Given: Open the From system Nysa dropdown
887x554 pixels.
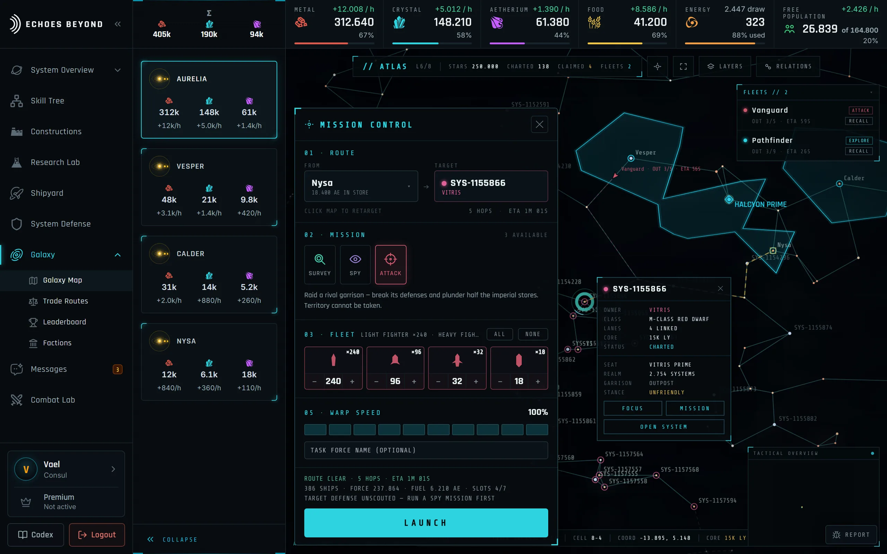Looking at the screenshot, I should pos(361,186).
